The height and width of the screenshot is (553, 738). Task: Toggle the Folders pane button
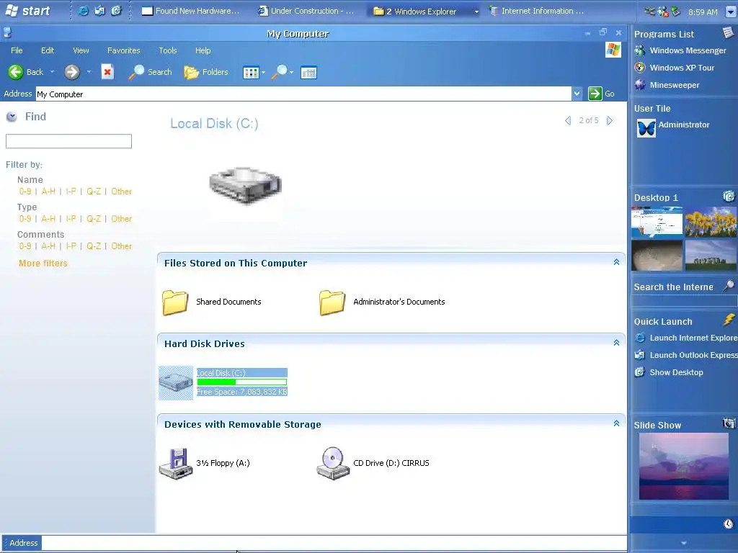[206, 72]
